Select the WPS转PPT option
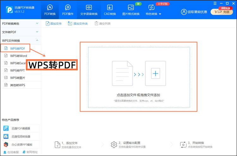This screenshot has width=237, height=156. point(21,70)
